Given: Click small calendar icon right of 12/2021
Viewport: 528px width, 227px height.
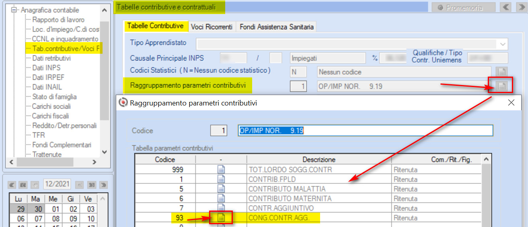Looking at the screenshot, I should pos(79,185).
